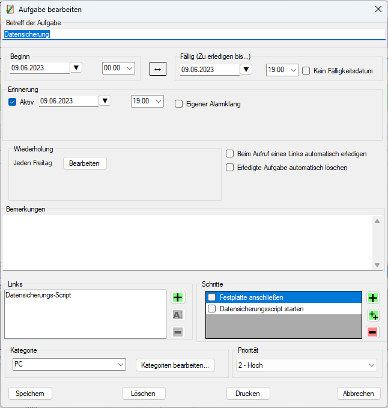Click minus icon to remove link

click(178, 332)
